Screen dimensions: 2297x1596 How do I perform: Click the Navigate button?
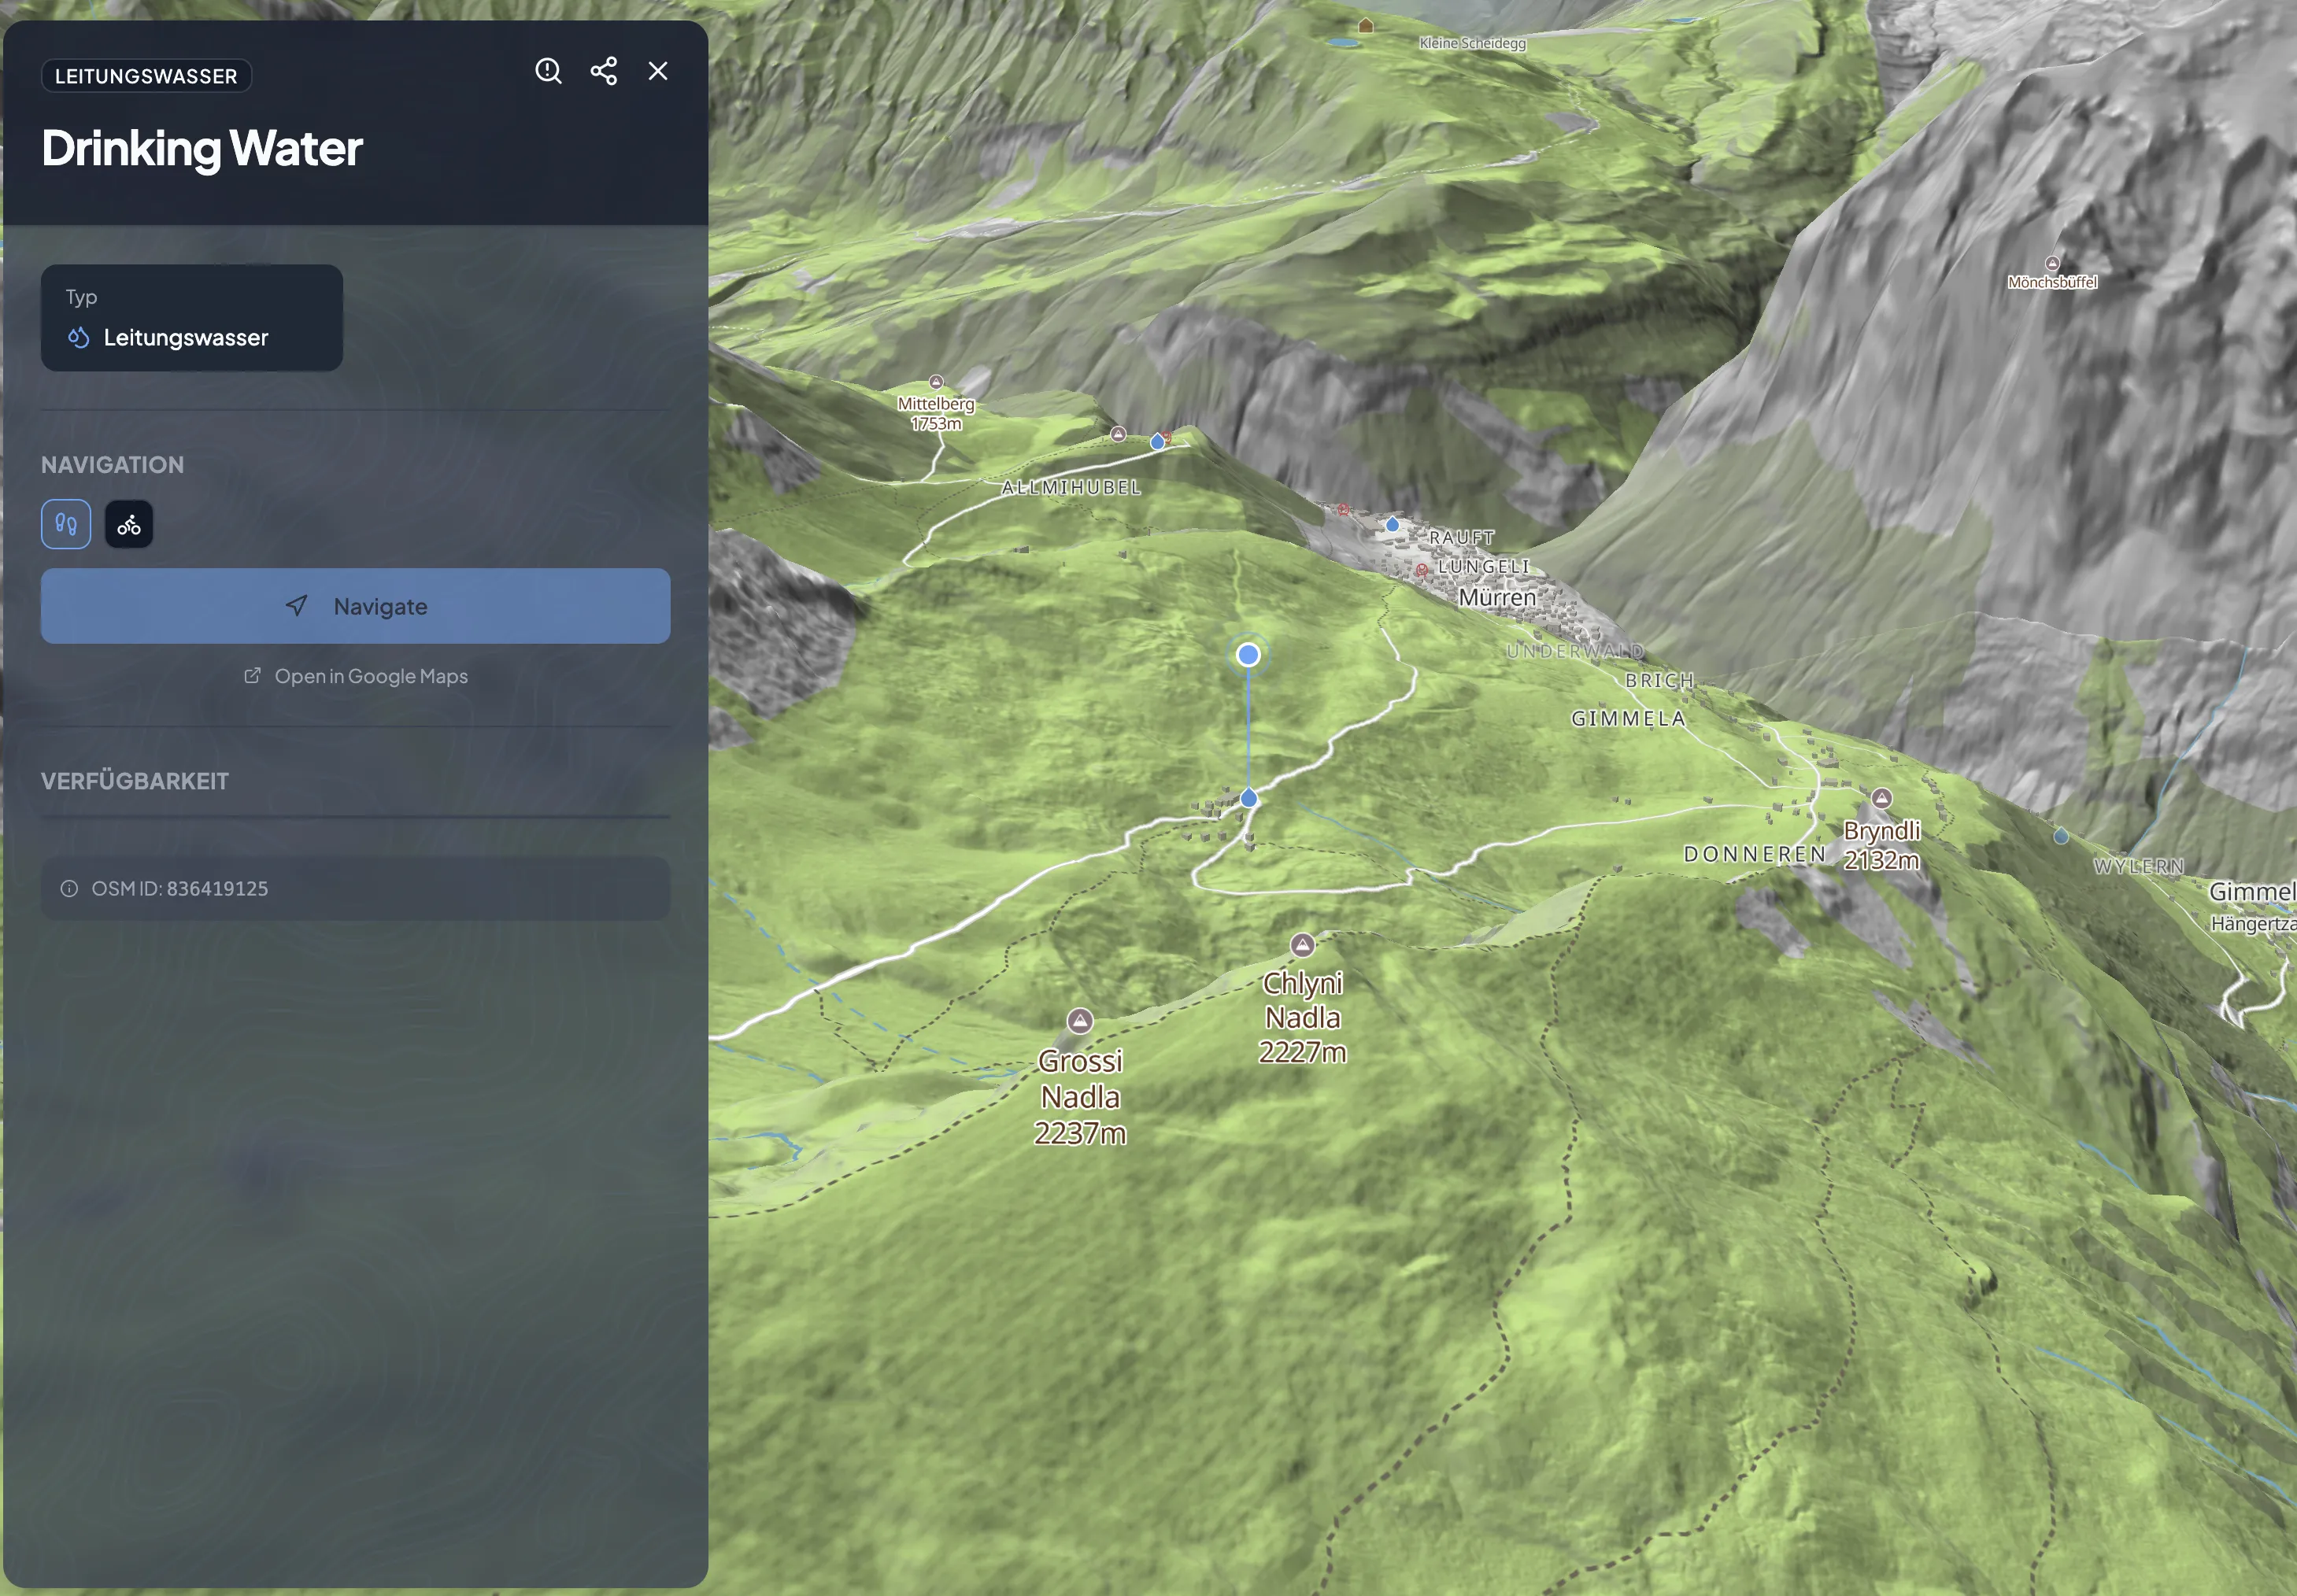point(355,606)
